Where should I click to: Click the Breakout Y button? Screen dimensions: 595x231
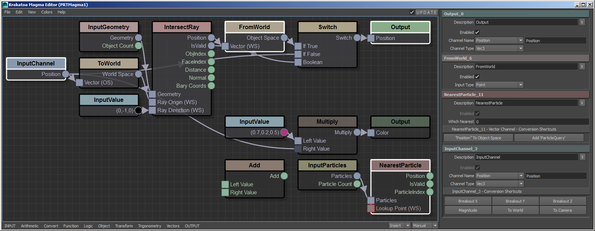coord(515,201)
